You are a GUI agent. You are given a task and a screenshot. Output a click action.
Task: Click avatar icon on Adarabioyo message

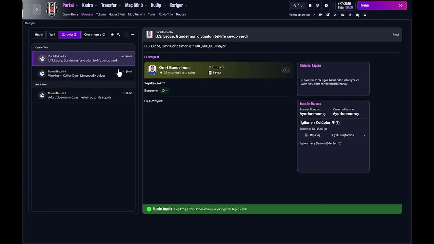[x=42, y=95]
